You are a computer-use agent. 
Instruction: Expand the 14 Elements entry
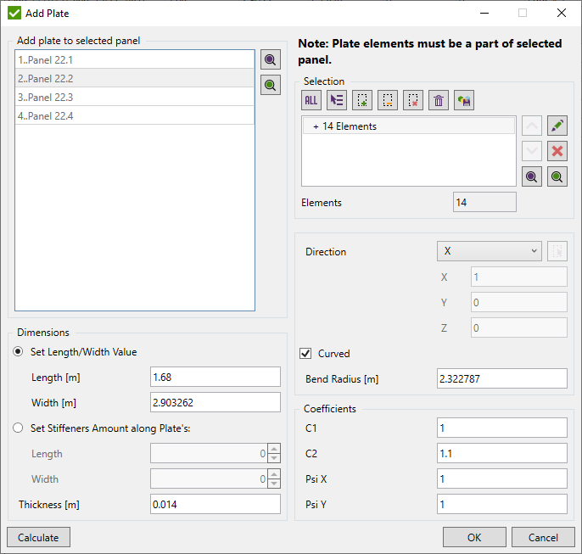316,126
